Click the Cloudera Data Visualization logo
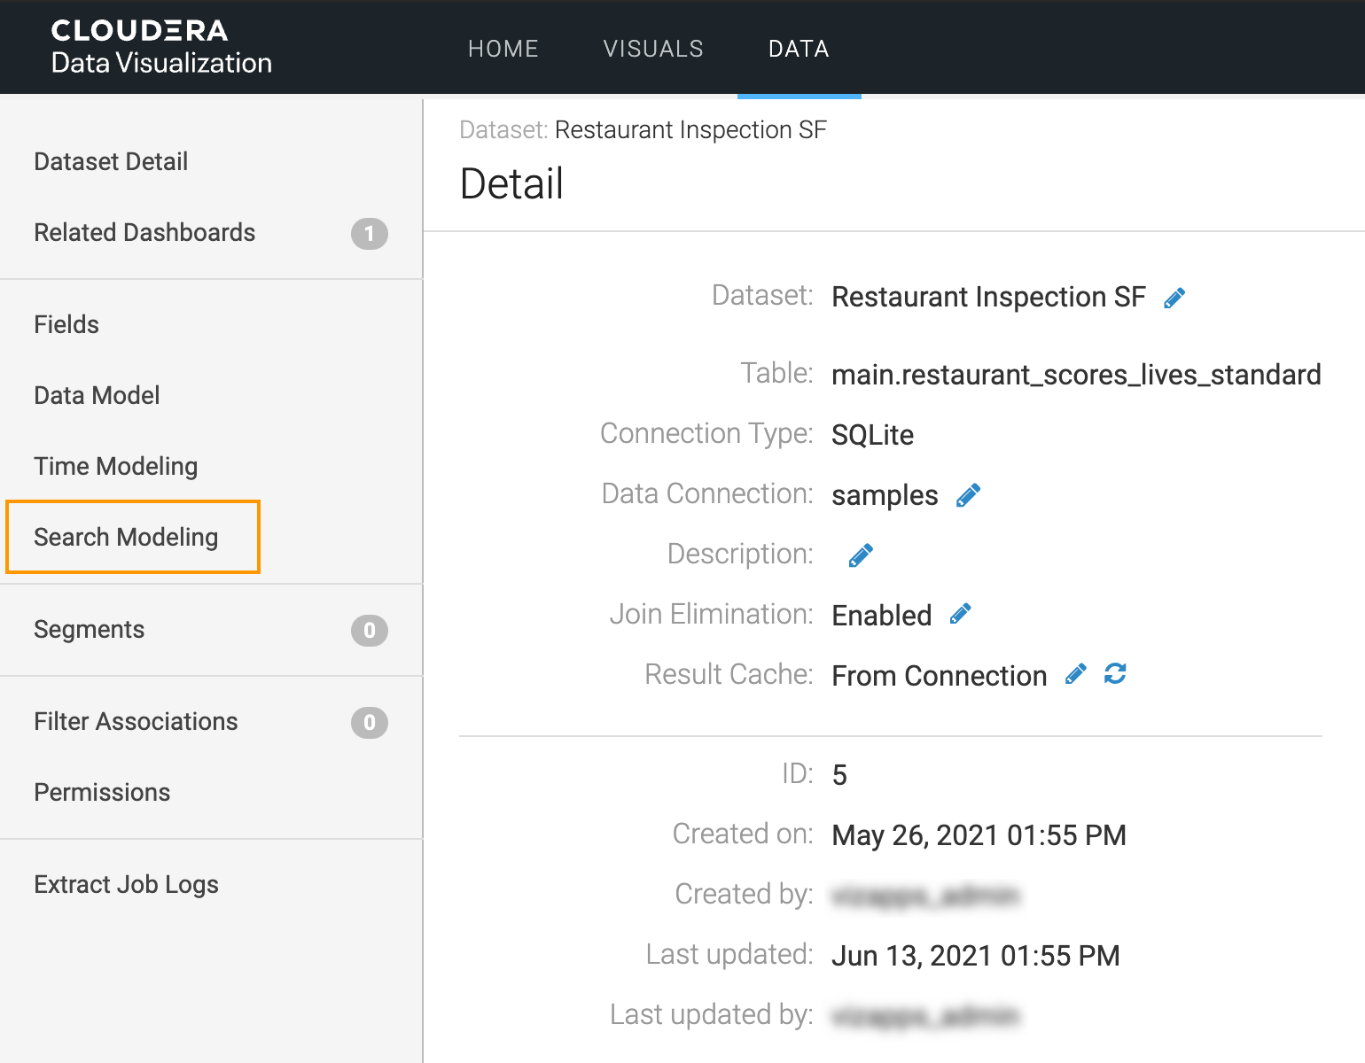The height and width of the screenshot is (1063, 1365). click(x=161, y=47)
